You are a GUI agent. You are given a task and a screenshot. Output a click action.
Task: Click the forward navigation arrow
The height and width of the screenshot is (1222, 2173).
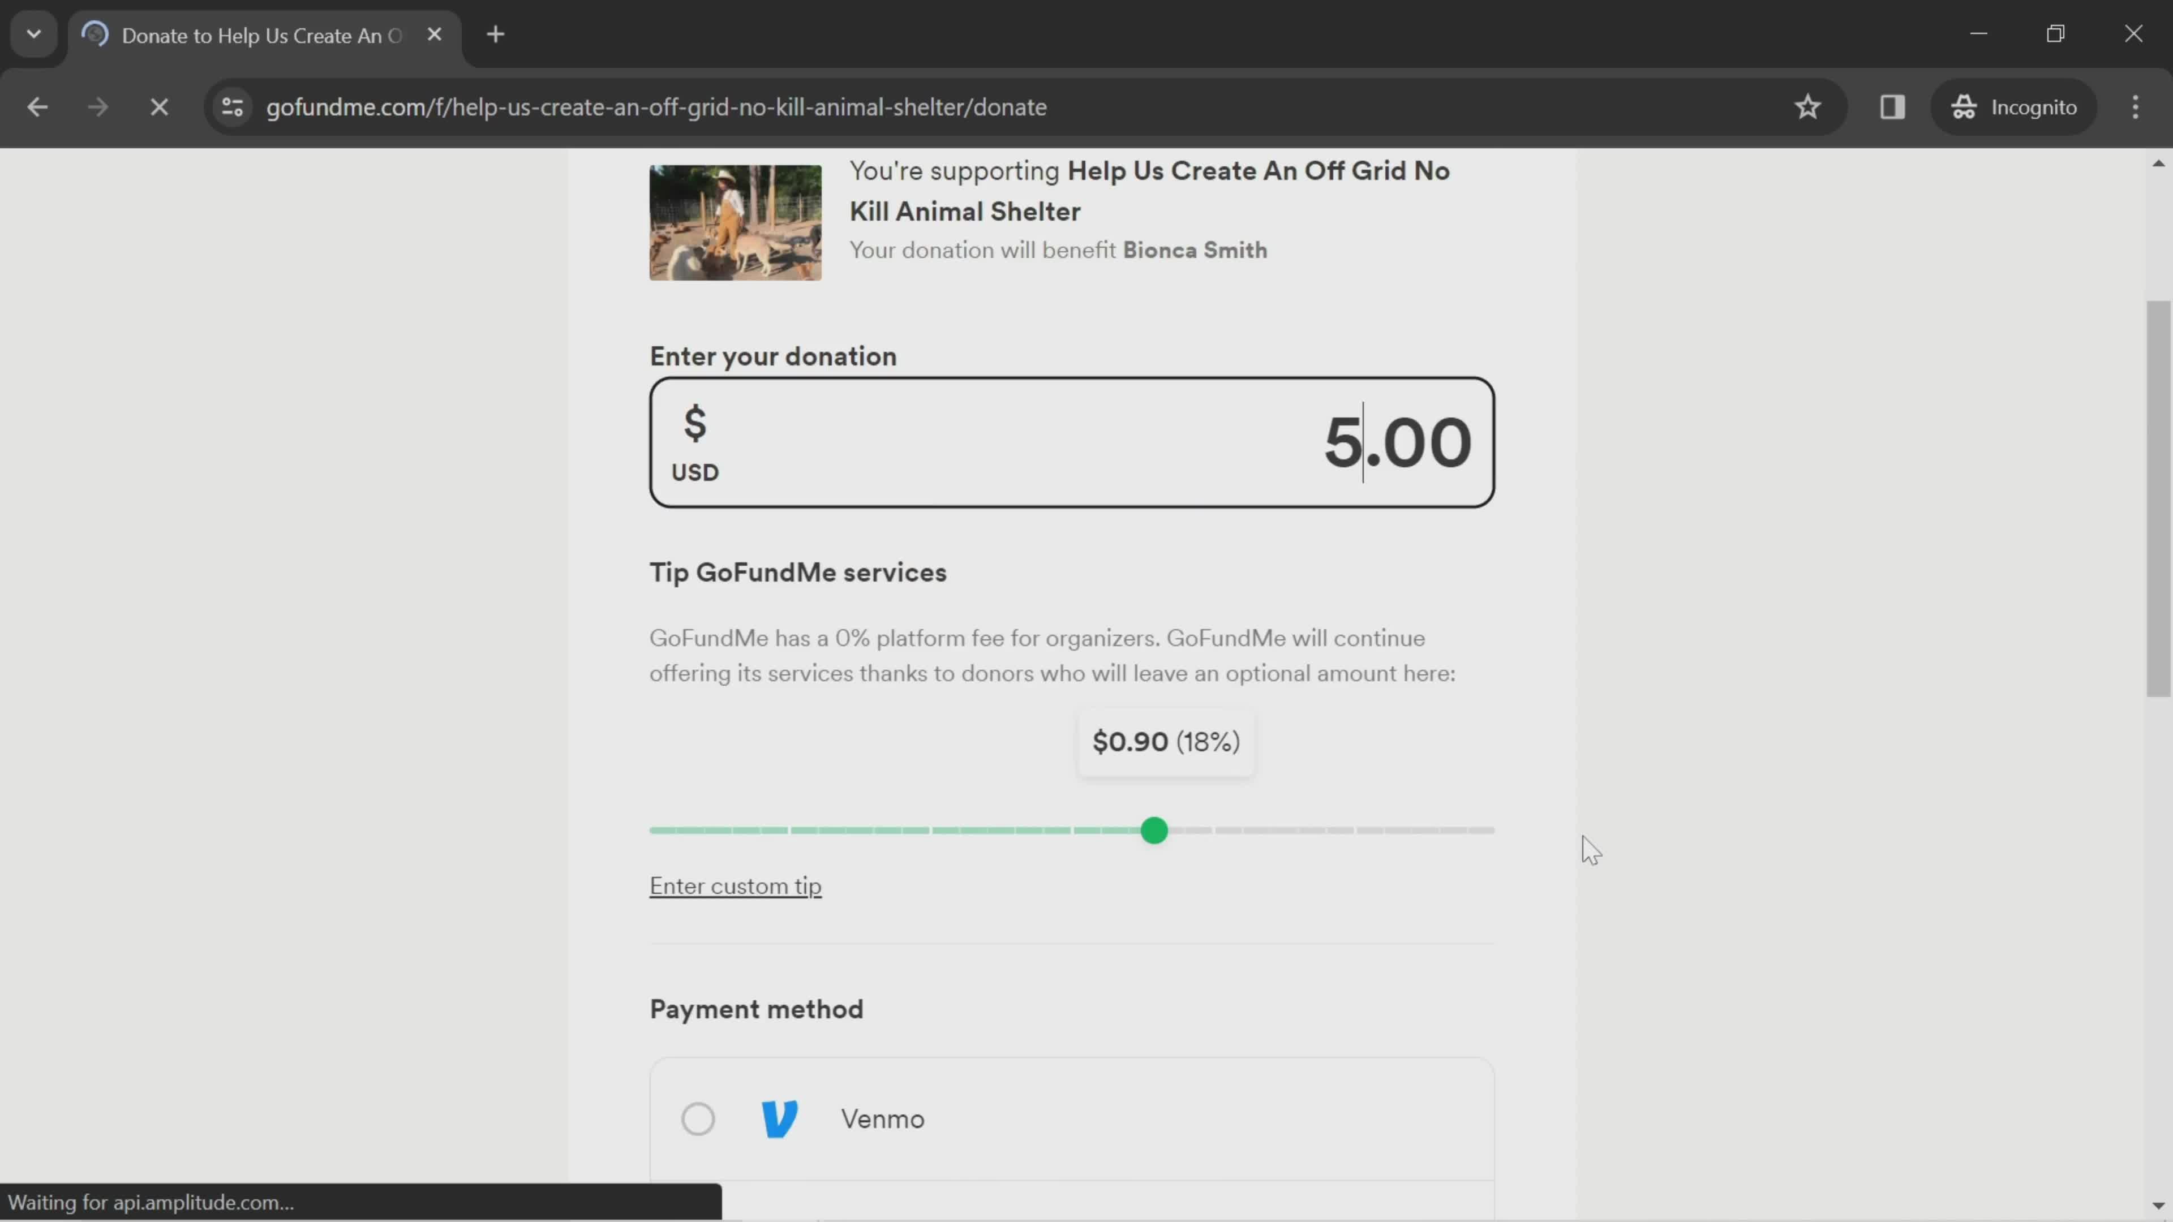coord(98,107)
